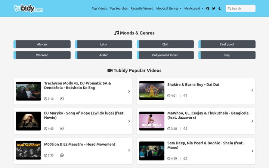The image size is (269, 168).
Task: Open title MaWhoo Bengicela feat. Jazzworx
Action: 208,115
